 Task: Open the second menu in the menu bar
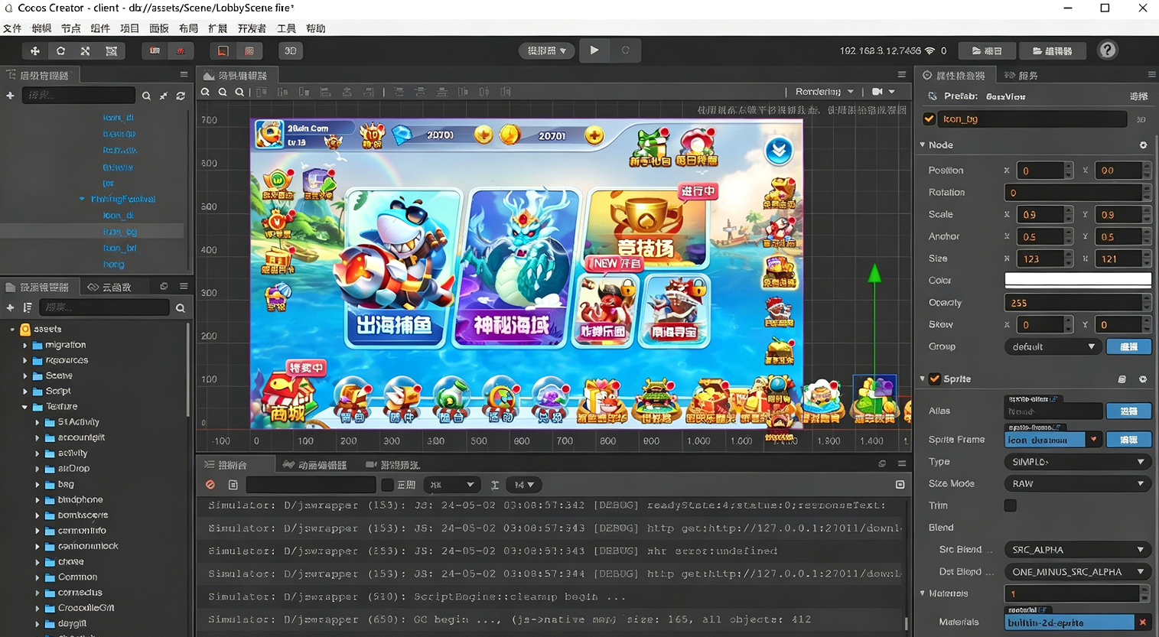tap(41, 28)
